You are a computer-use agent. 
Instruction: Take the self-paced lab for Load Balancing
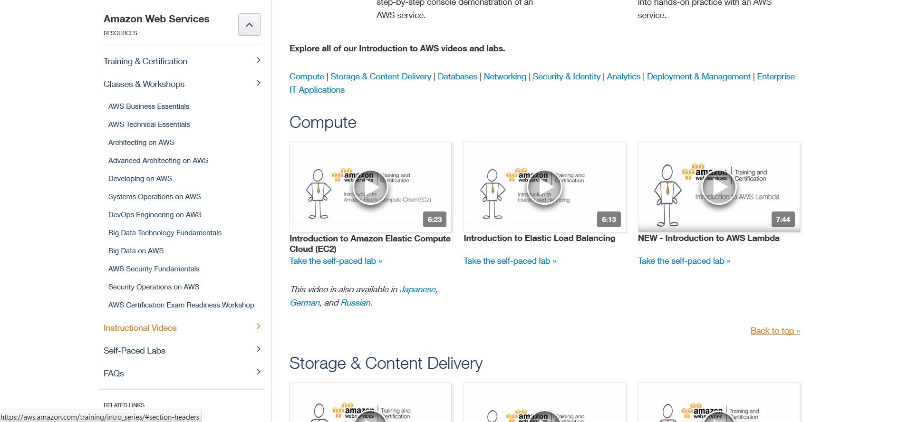tap(510, 261)
